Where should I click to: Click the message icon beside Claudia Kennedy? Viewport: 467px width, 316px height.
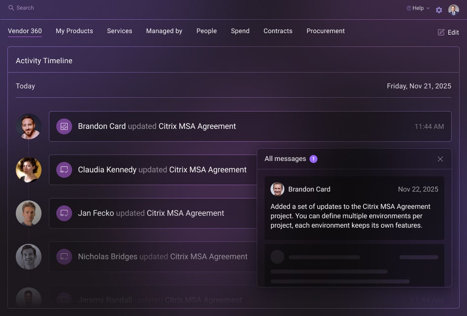tap(64, 170)
